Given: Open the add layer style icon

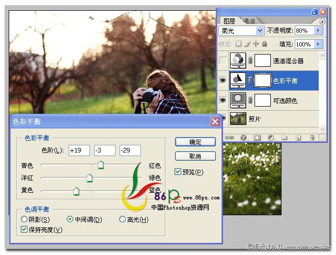Looking at the screenshot, I should point(244,137).
